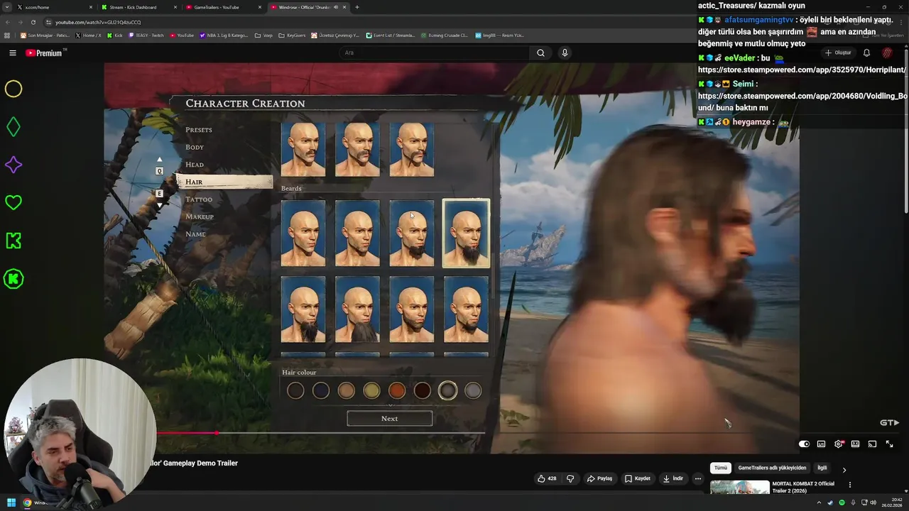Screen dimensions: 909x511
Task: Open Steam from system tray
Action: point(830,502)
